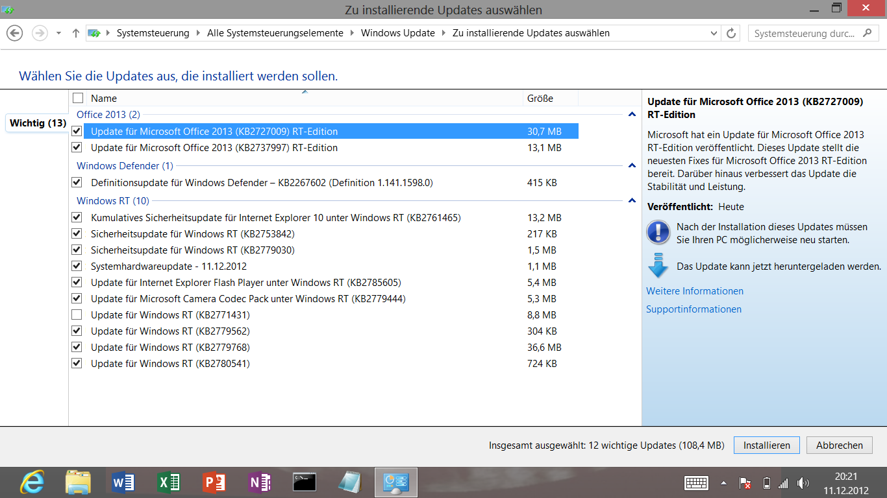Image resolution: width=887 pixels, height=498 pixels.
Task: Uncheck security update KB2753842
Action: coord(77,233)
